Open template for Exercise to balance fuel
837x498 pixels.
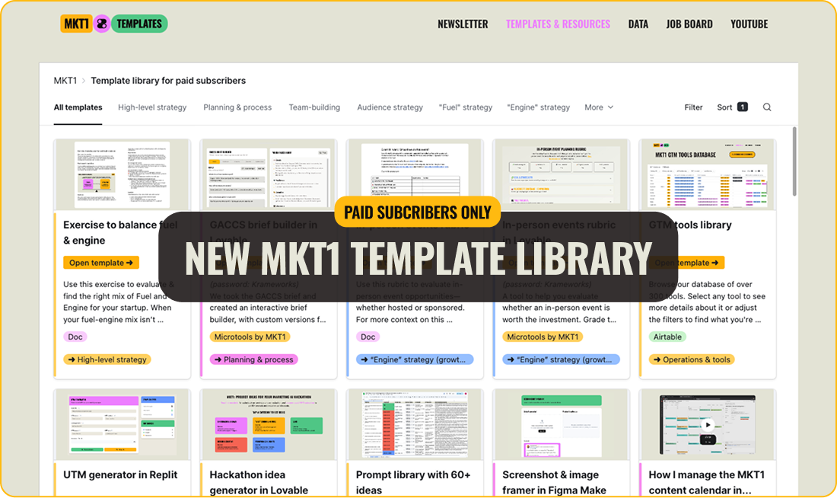point(101,263)
